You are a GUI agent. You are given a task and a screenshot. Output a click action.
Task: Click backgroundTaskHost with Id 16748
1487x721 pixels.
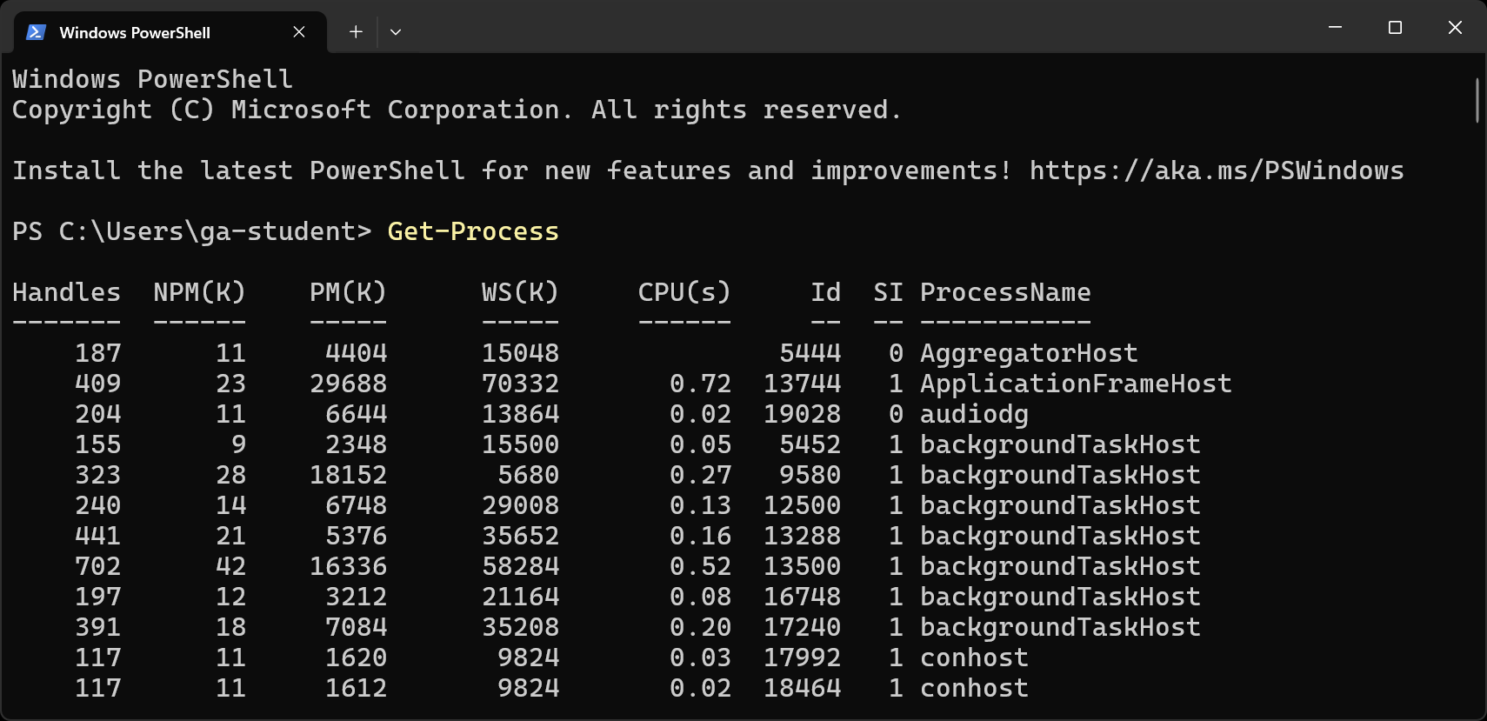(1060, 597)
